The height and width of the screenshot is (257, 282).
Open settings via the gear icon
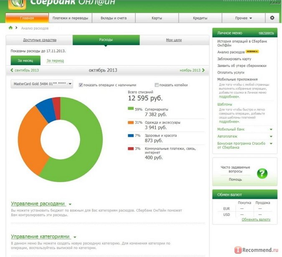click(272, 18)
